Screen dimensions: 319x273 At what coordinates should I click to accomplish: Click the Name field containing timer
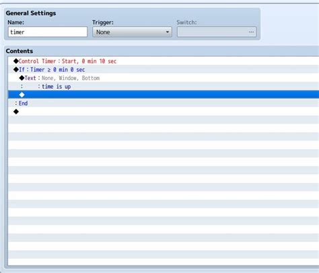point(48,32)
